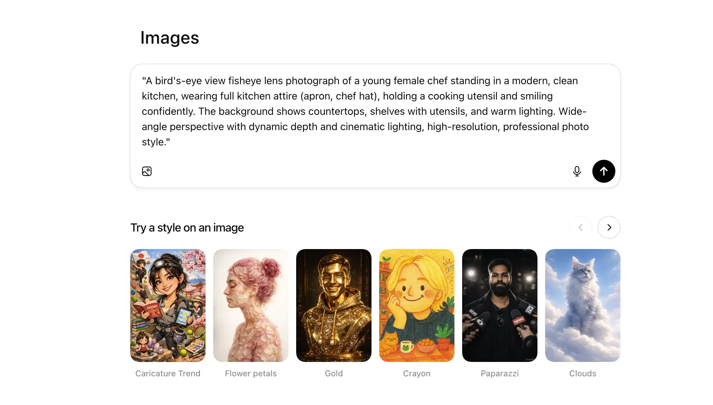This screenshot has width=713, height=405.
Task: Click the "Try a style on an image" heading
Action: [187, 228]
